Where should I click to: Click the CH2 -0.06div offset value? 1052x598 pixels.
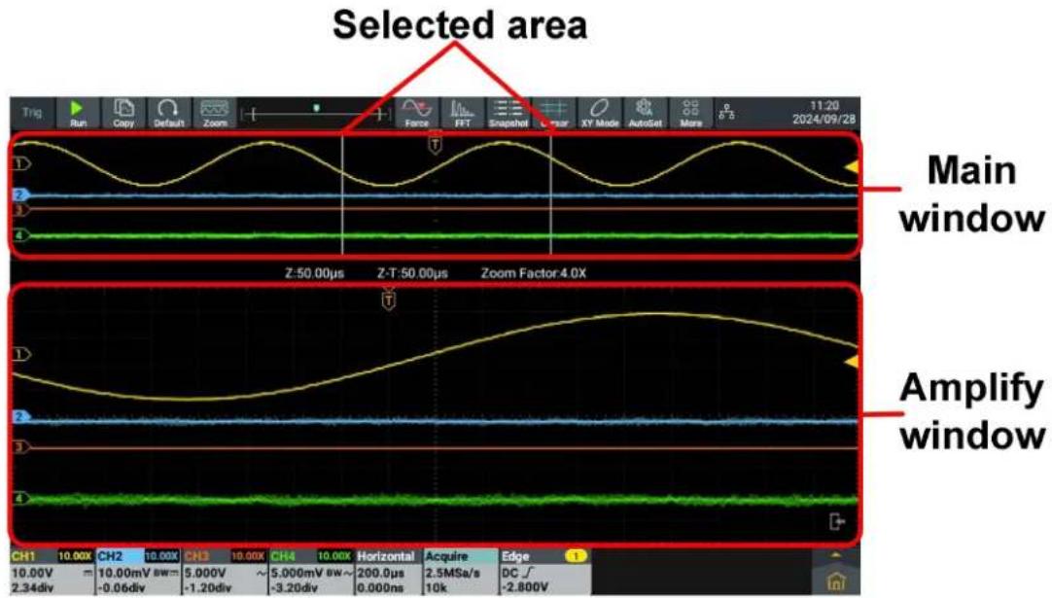[121, 587]
